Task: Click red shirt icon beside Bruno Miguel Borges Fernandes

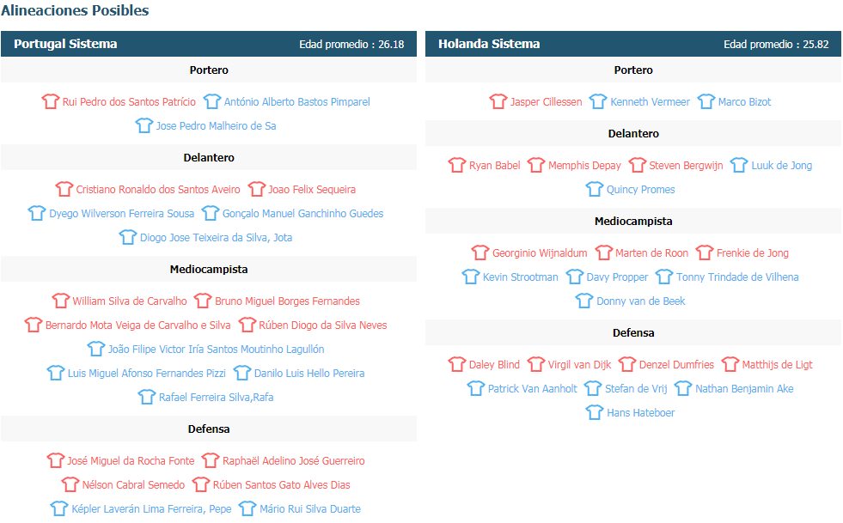Action: click(203, 301)
